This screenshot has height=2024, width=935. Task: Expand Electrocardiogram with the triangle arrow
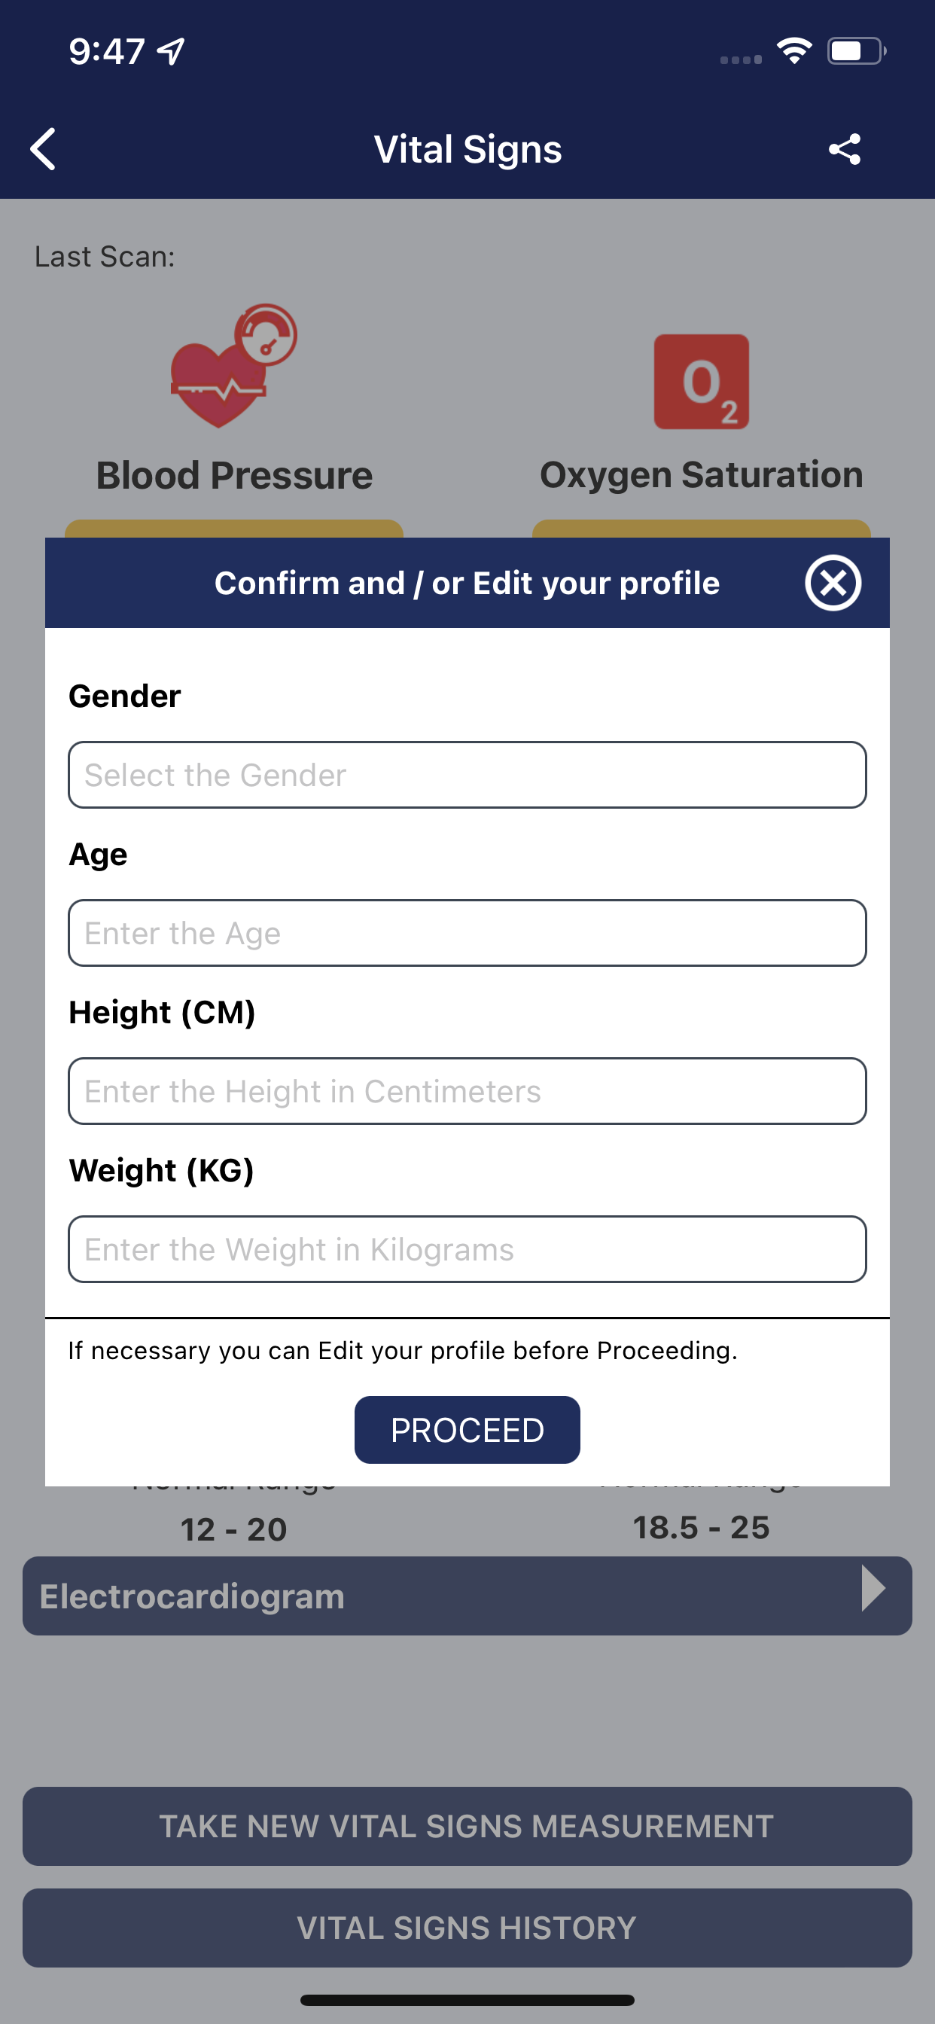tap(873, 1588)
